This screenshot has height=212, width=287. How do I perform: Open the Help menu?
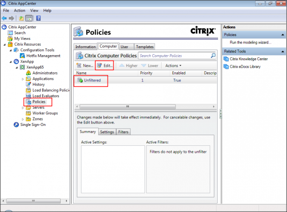(47, 11)
